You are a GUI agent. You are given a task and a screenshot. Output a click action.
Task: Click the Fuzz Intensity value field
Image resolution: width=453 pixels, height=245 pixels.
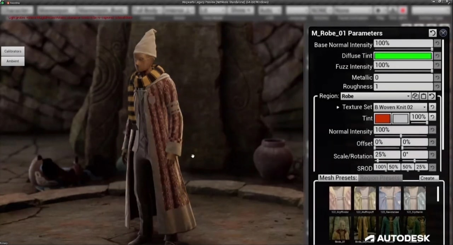(403, 65)
